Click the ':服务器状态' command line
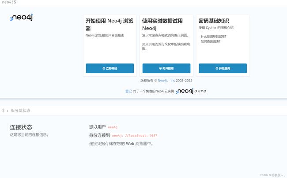 pos(143,111)
